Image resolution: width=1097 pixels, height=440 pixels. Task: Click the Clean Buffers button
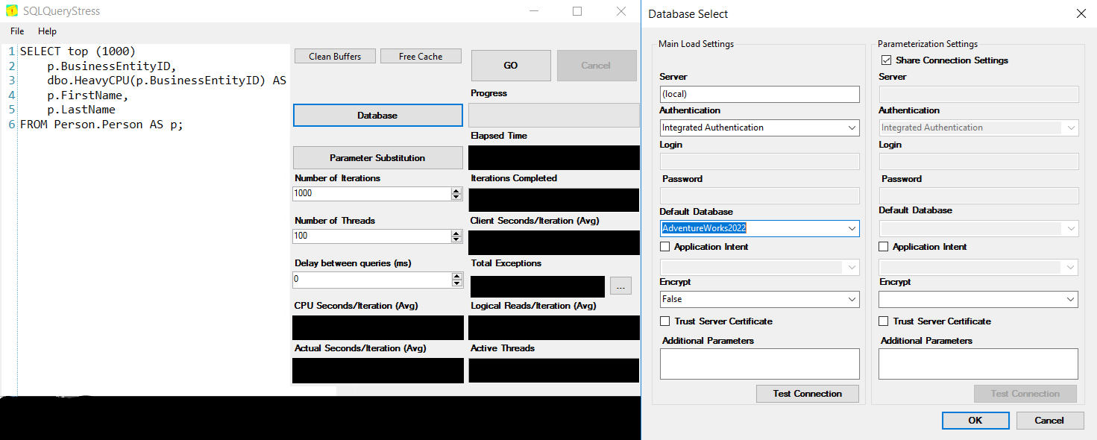[x=335, y=57]
